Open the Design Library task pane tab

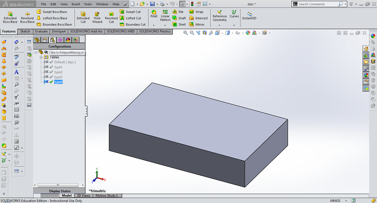pyautogui.click(x=366, y=55)
